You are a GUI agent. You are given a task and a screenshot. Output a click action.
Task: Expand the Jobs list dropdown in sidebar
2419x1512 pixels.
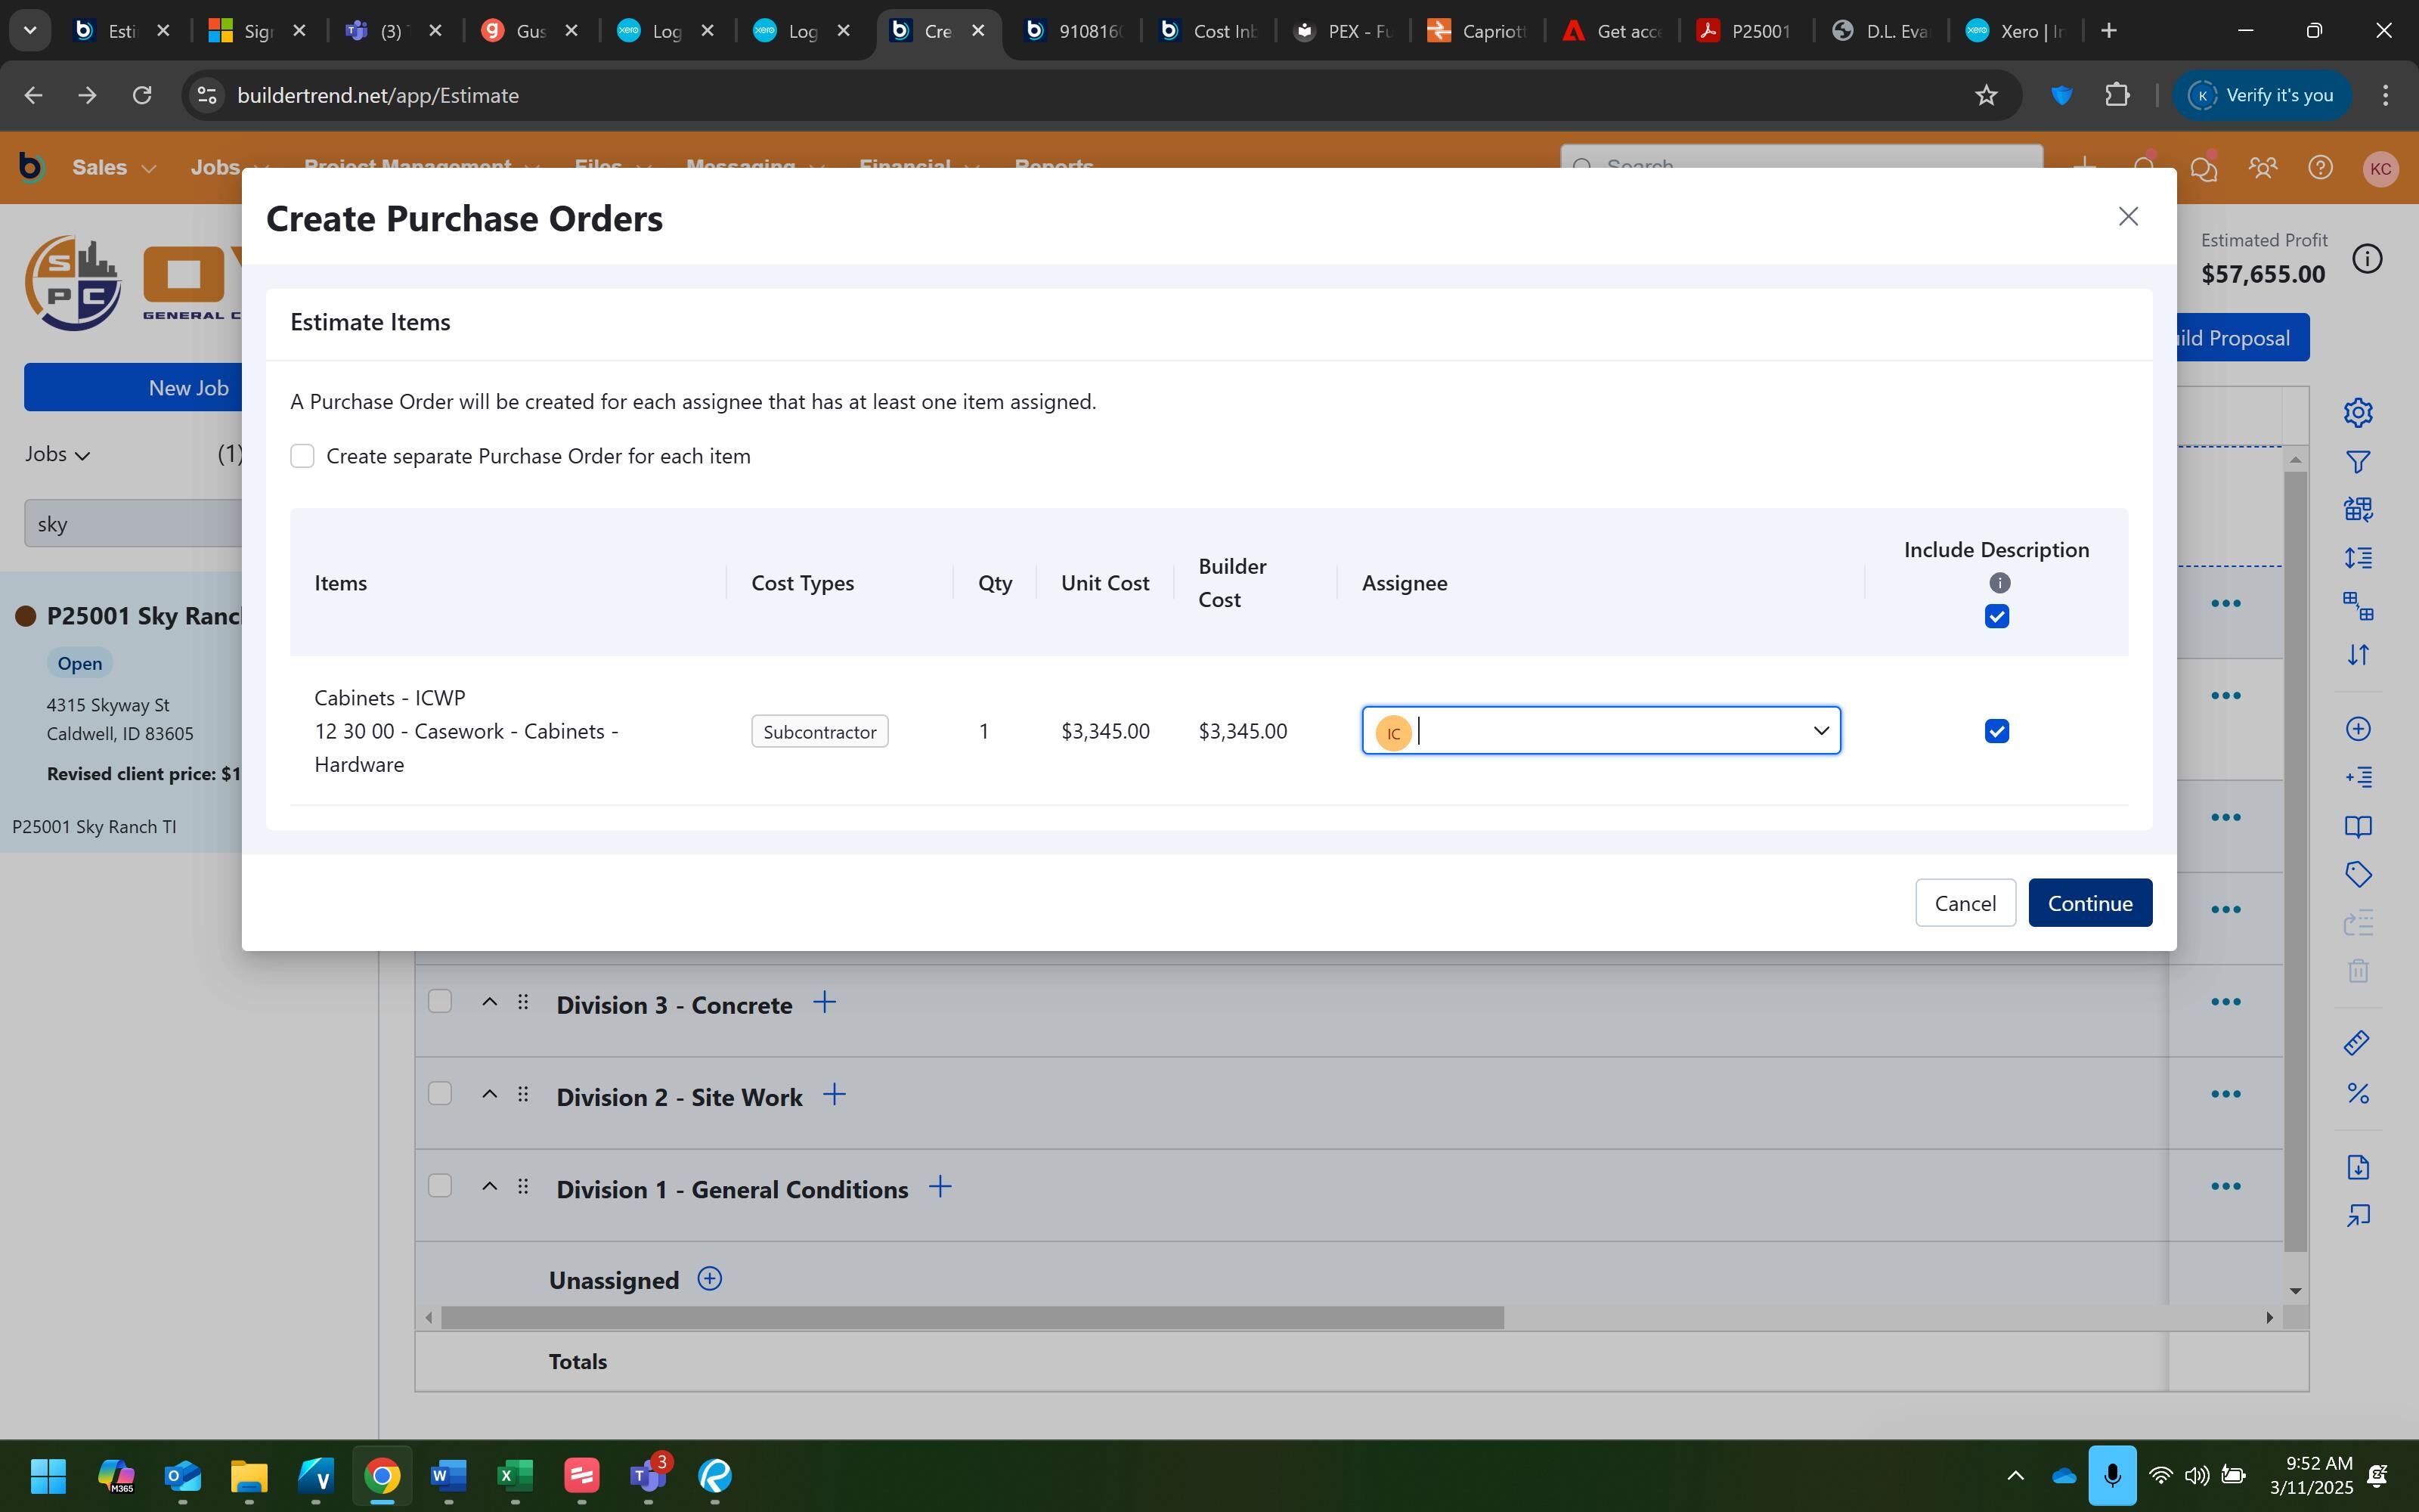(x=58, y=454)
